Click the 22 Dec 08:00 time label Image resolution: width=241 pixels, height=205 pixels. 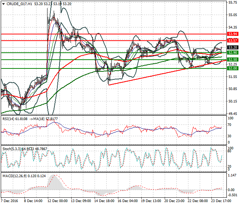coord(198,201)
